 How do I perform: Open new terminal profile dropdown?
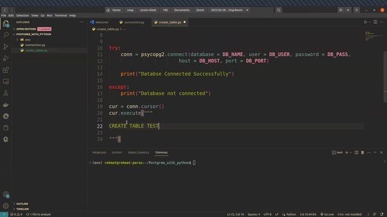351,153
